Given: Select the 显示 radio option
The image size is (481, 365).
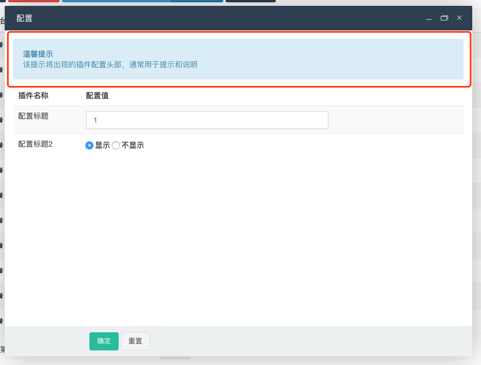Looking at the screenshot, I should pos(89,145).
